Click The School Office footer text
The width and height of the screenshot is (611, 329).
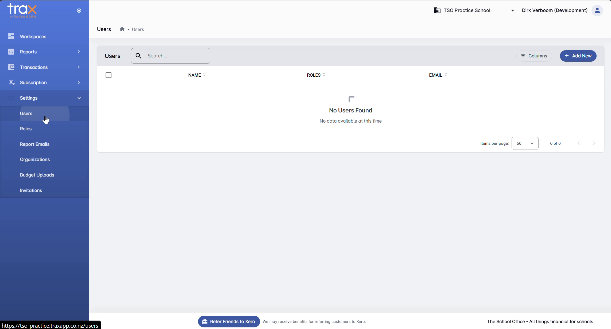tap(540, 322)
